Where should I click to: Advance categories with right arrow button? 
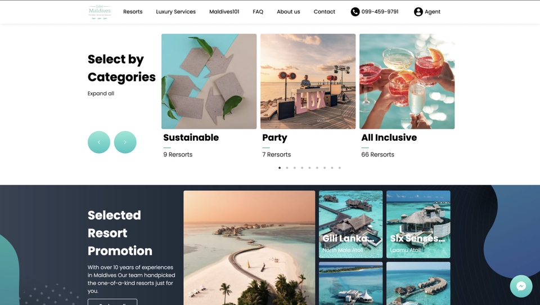125,142
